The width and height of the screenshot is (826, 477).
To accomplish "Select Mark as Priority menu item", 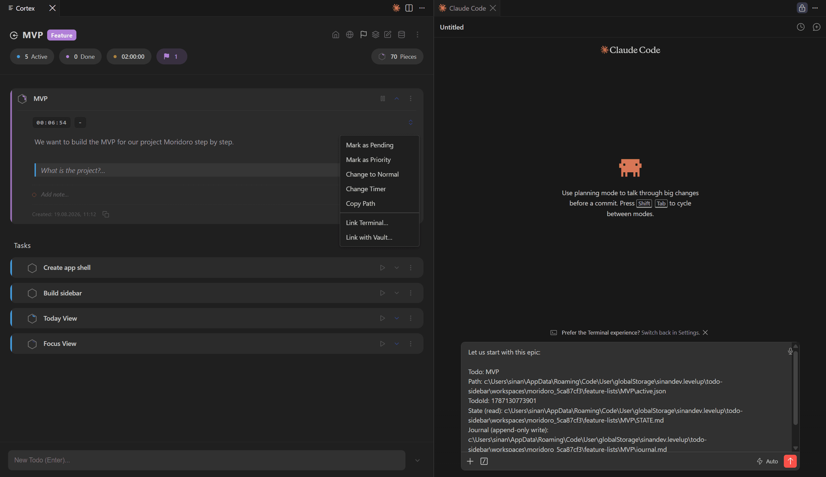I will click(x=380, y=160).
